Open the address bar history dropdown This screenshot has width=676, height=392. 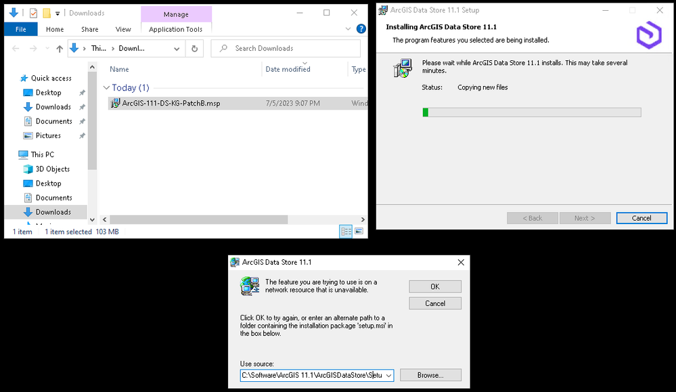click(177, 49)
